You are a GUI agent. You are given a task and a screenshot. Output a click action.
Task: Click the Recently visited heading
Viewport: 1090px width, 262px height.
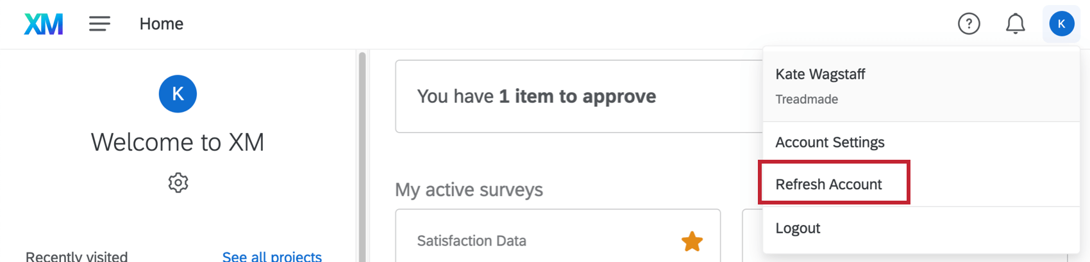tap(77, 256)
